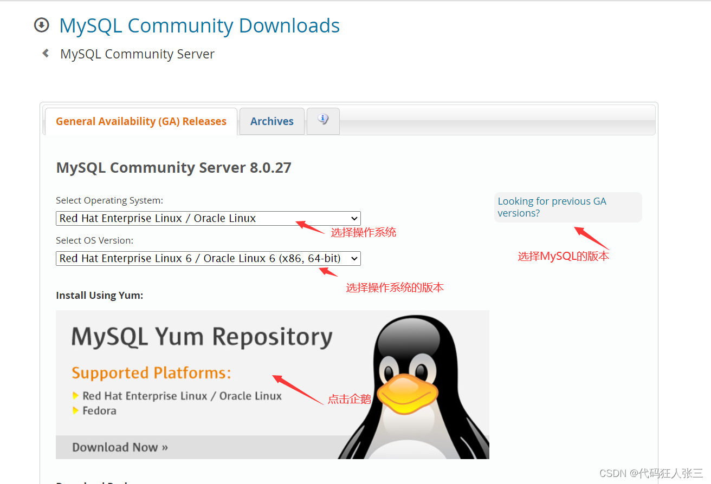
Task: Click the MySQL Community Downloads heading link
Action: 199,25
